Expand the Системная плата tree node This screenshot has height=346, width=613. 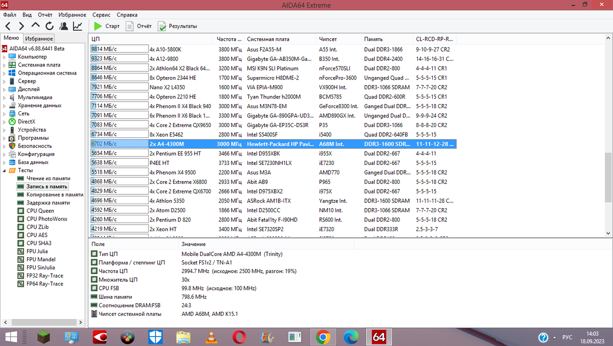5,65
